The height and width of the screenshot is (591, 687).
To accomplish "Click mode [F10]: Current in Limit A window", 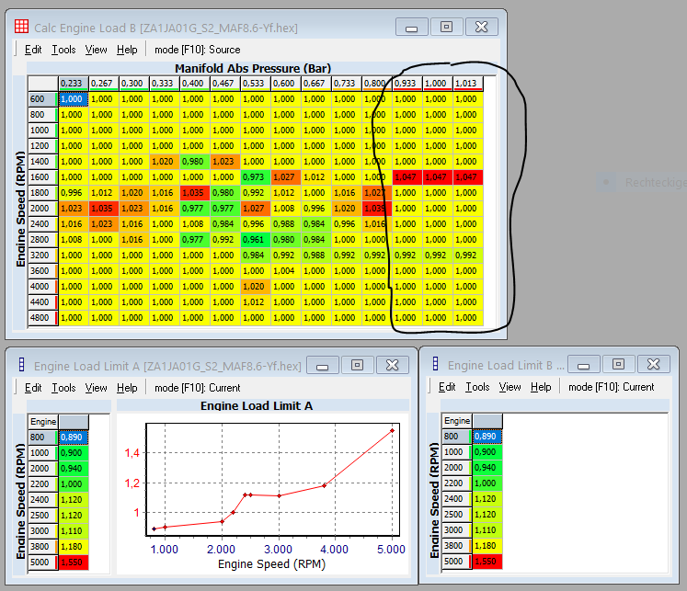I will [x=199, y=388].
